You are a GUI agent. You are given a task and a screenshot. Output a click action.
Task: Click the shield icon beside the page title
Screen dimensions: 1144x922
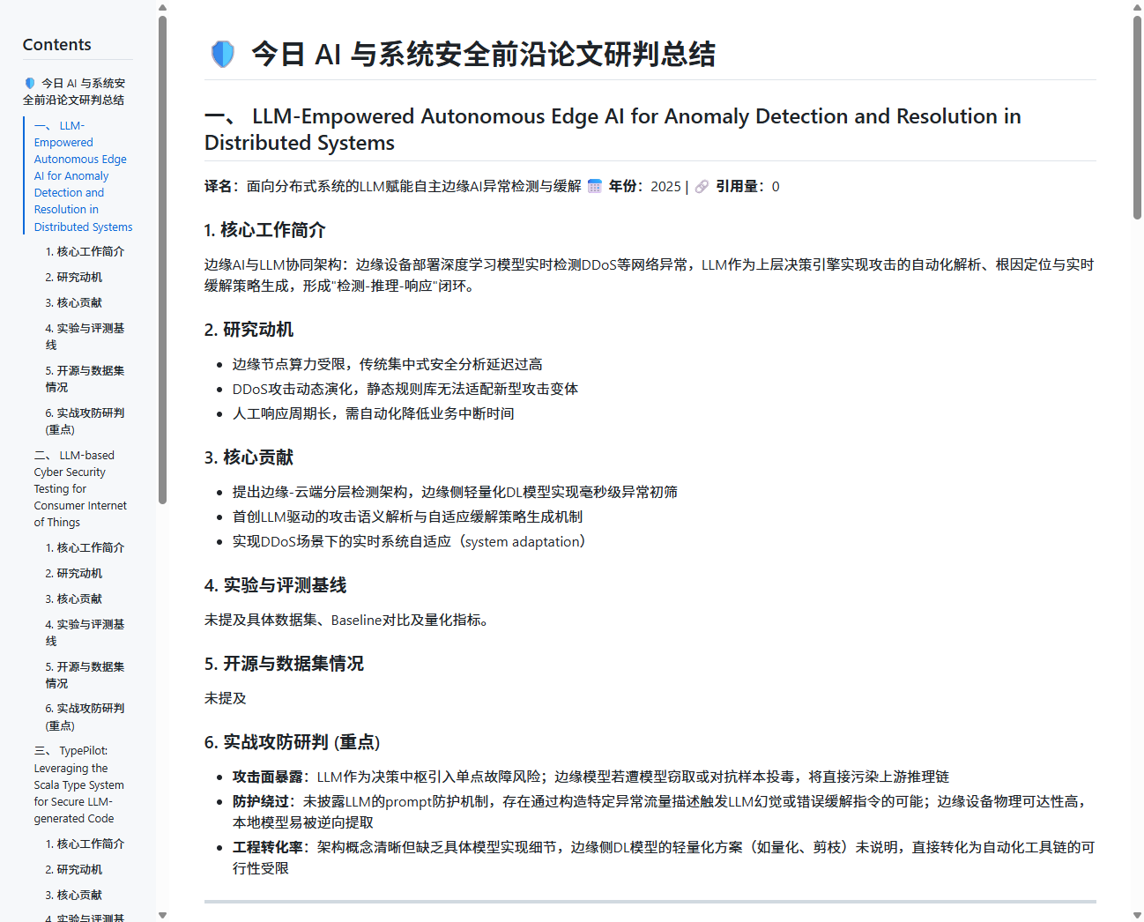pos(222,54)
